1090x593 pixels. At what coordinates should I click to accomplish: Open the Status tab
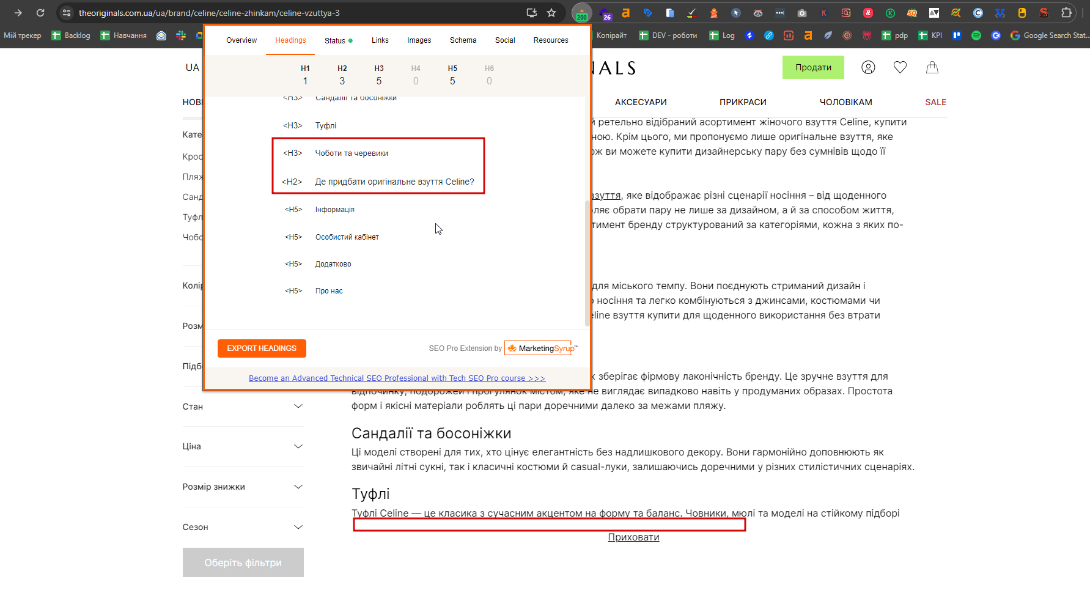point(339,40)
